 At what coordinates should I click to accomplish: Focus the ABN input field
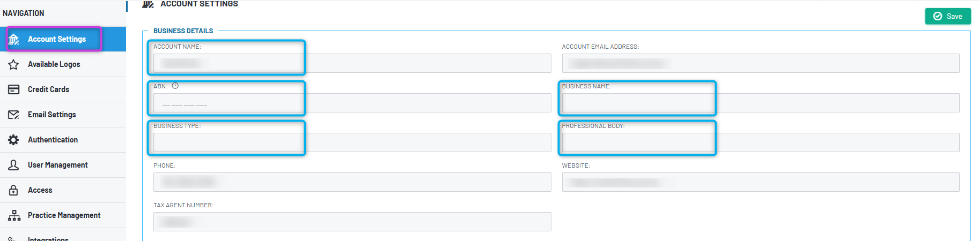(352, 103)
